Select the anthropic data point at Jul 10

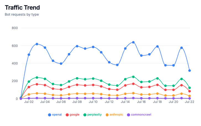(x=93, y=94)
